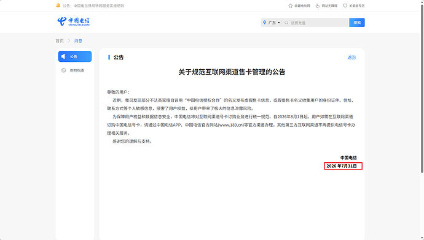Click the magnifier icon in search box

coord(286,23)
